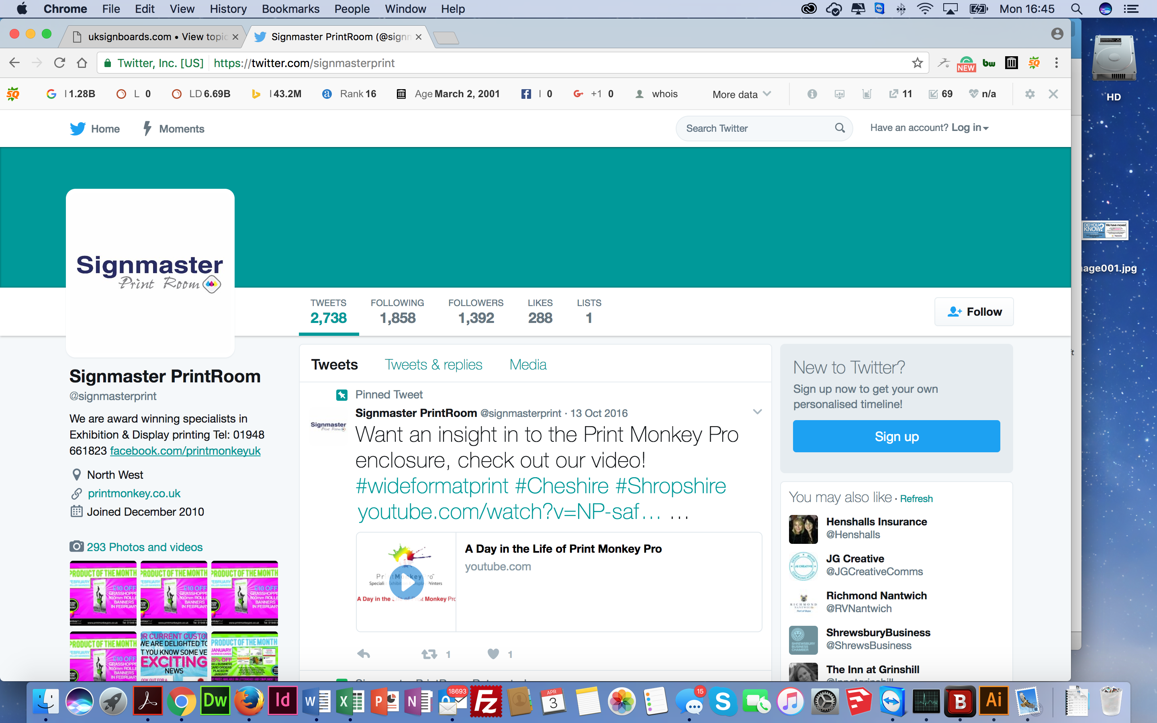
Task: Reload the page with the refresh icon
Action: pos(59,63)
